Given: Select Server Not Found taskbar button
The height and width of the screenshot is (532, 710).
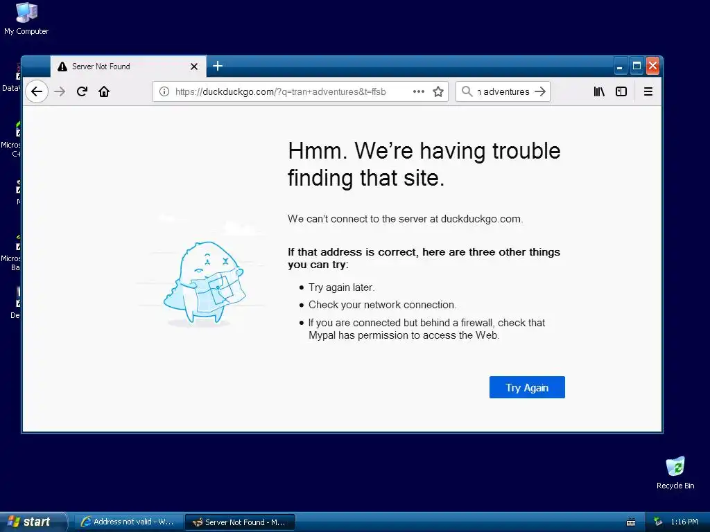Looking at the screenshot, I should [x=240, y=522].
